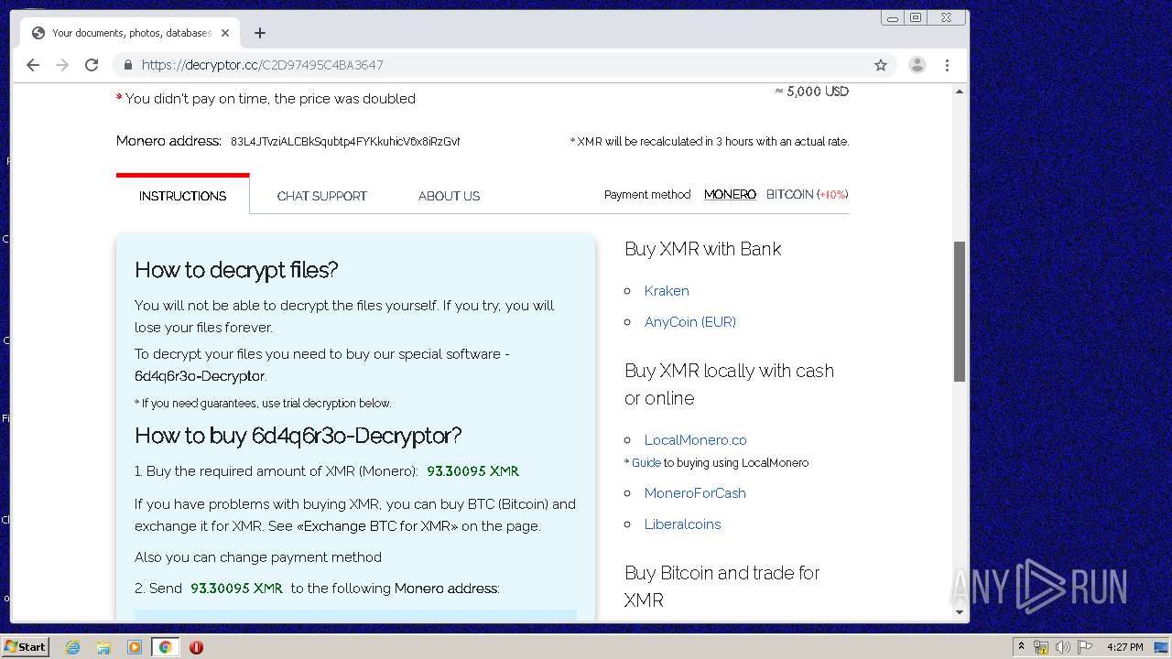Open the Kraken link
The height and width of the screenshot is (659, 1172).
tap(667, 291)
